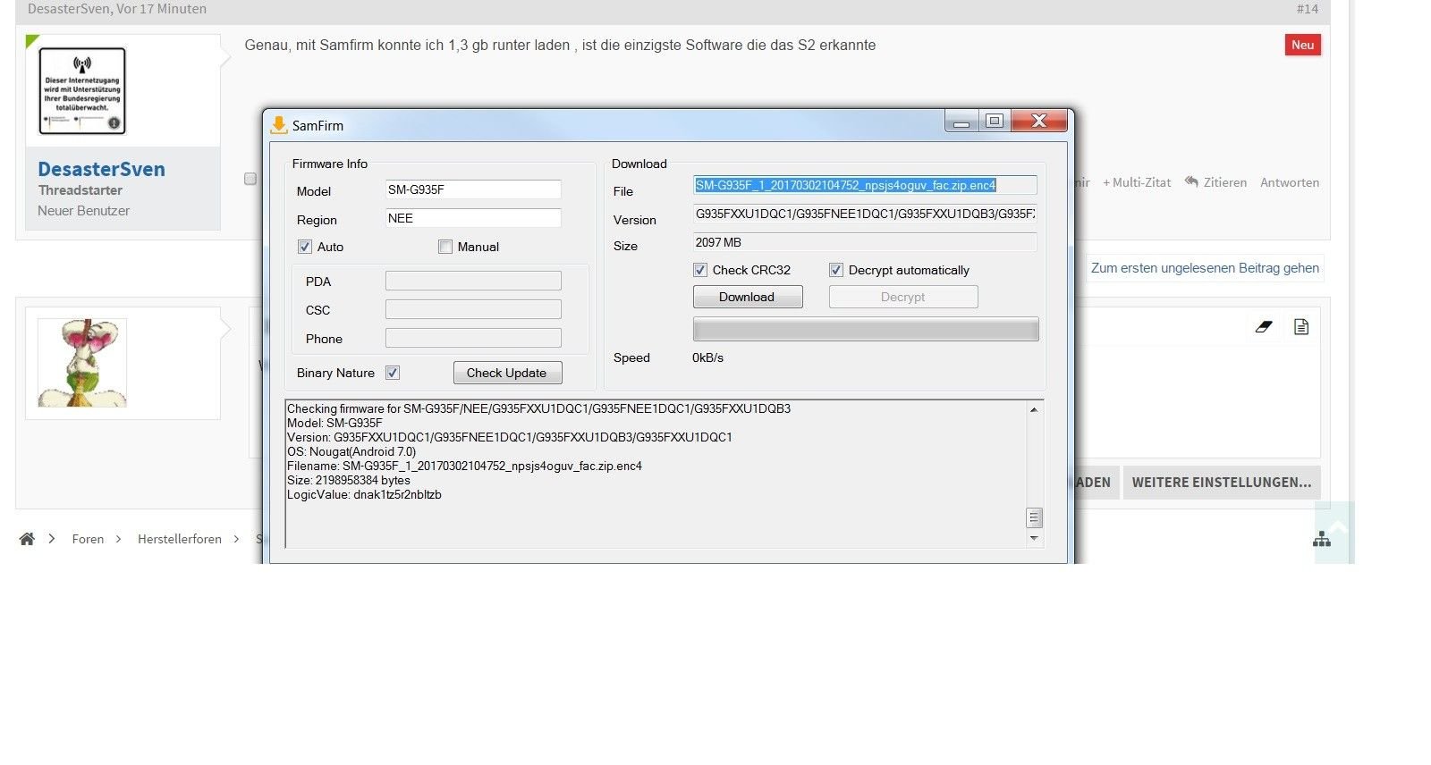Minimize the SamFirm window
Screen dimensions: 1431x765
pos(961,122)
